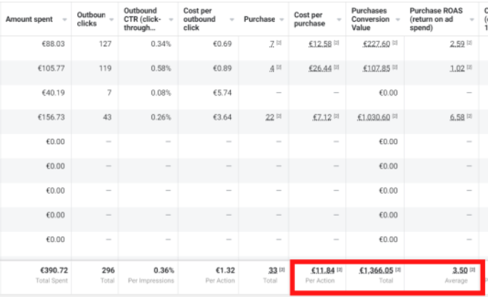Click footnote icon next to €1,030.60
488x297 pixels.
point(394,116)
